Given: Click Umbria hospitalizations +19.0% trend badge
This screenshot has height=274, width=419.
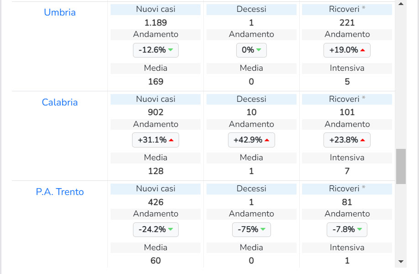Looking at the screenshot, I should (347, 50).
